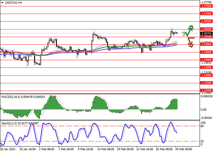Click the 14 Feb 08:00 time label
The width and height of the screenshot is (213, 152).
coord(106,149)
